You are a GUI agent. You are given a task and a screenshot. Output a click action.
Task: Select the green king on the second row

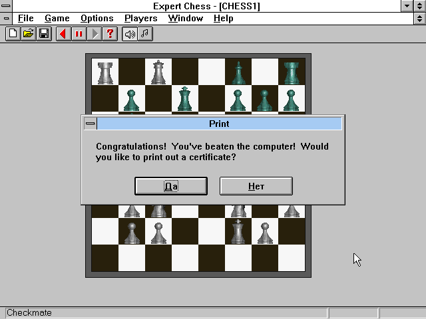coord(185,99)
